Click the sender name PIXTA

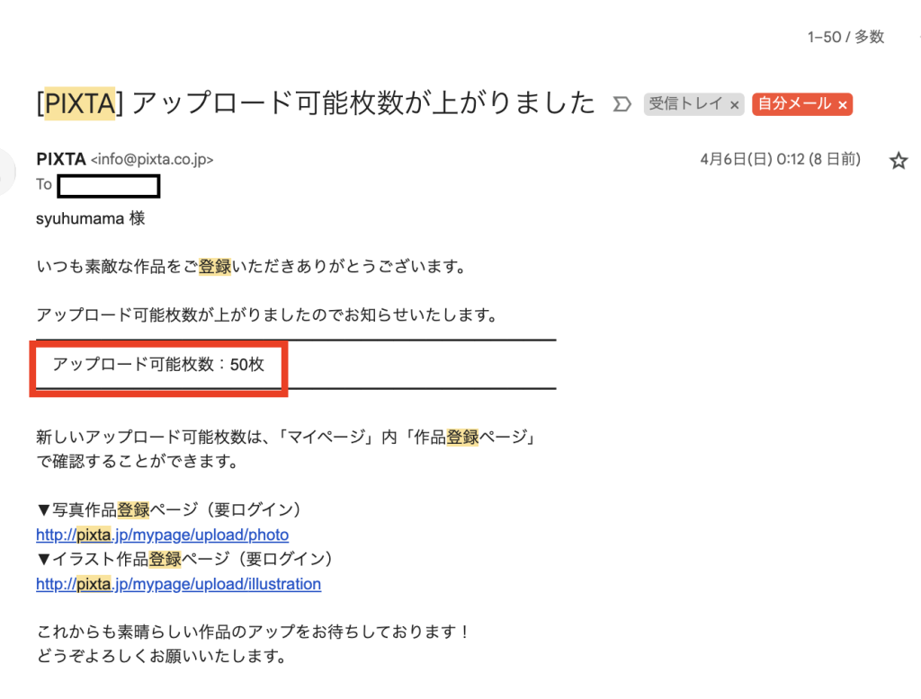point(61,159)
